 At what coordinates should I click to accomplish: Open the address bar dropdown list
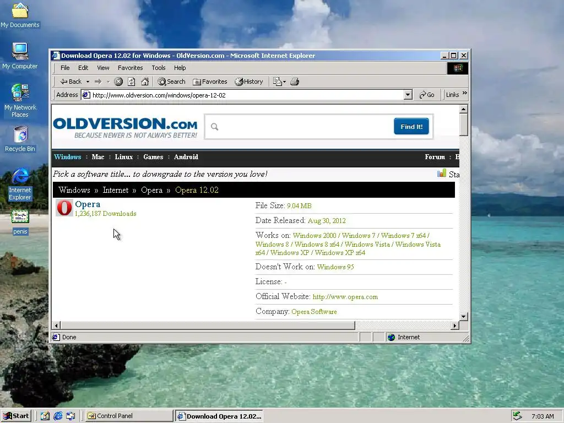tap(408, 95)
